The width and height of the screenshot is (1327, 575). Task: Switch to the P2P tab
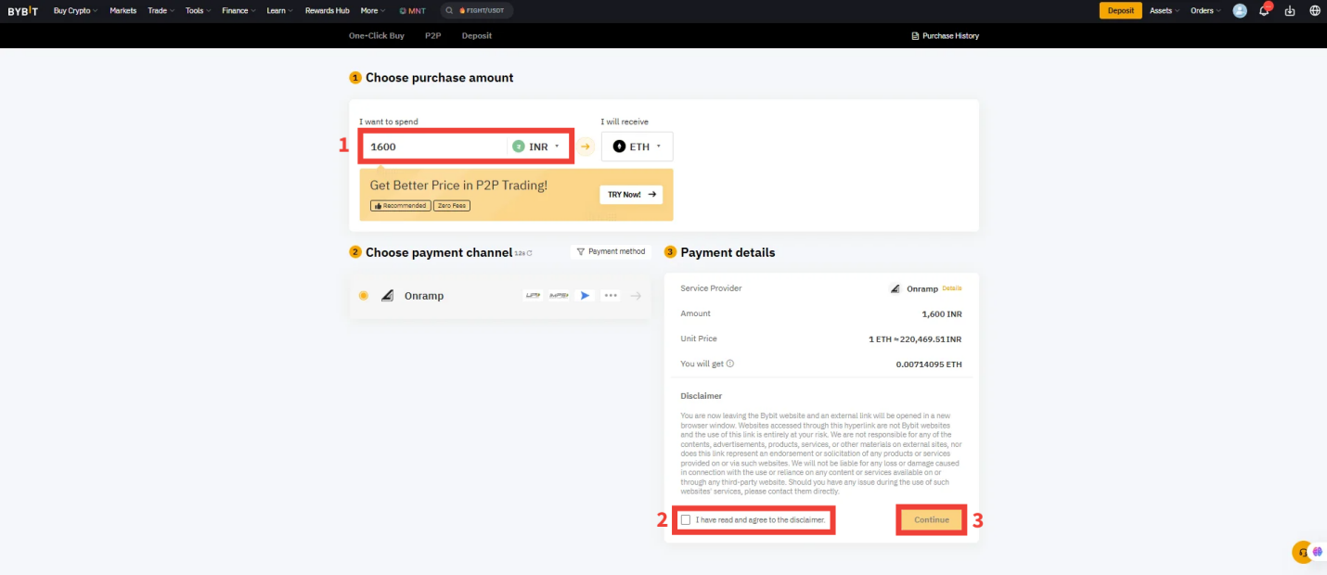[x=432, y=35]
